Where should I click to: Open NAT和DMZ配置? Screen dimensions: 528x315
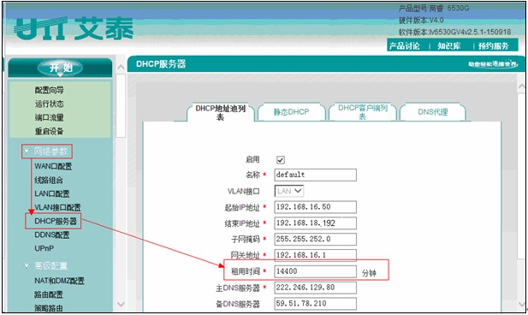(59, 281)
